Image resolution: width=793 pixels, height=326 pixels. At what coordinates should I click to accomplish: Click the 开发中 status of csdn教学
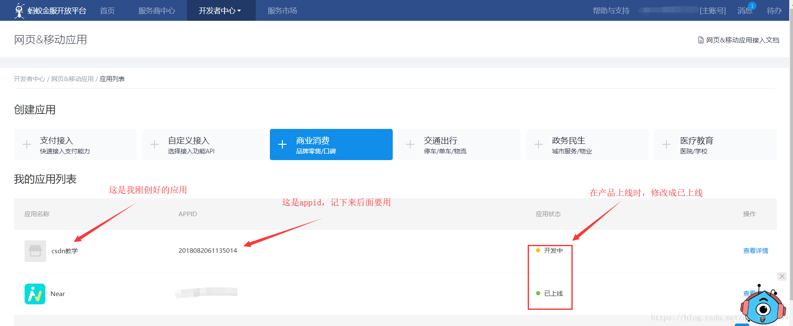553,250
